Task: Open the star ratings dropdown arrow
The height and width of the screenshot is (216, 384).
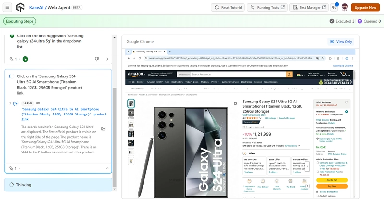Action: pyautogui.click(x=260, y=118)
